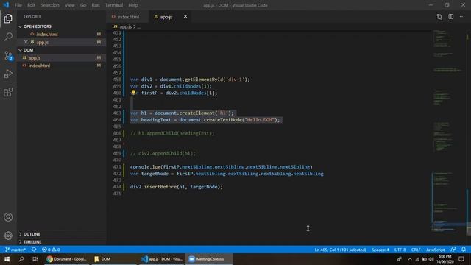Viewport: 471px width, 265px height.
Task: Click the commented line h1.appendChild(headingText)
Action: 172,133
